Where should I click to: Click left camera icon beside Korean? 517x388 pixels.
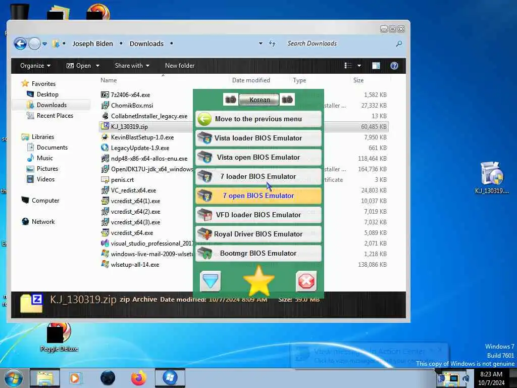point(231,100)
